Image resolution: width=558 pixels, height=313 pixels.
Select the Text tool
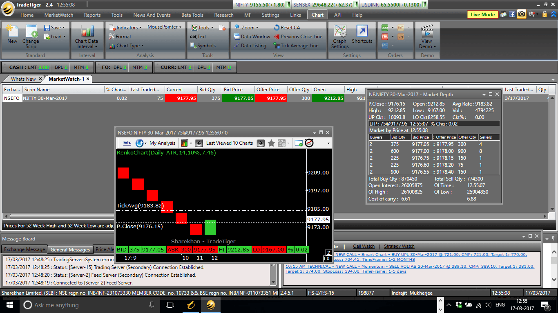[199, 37]
